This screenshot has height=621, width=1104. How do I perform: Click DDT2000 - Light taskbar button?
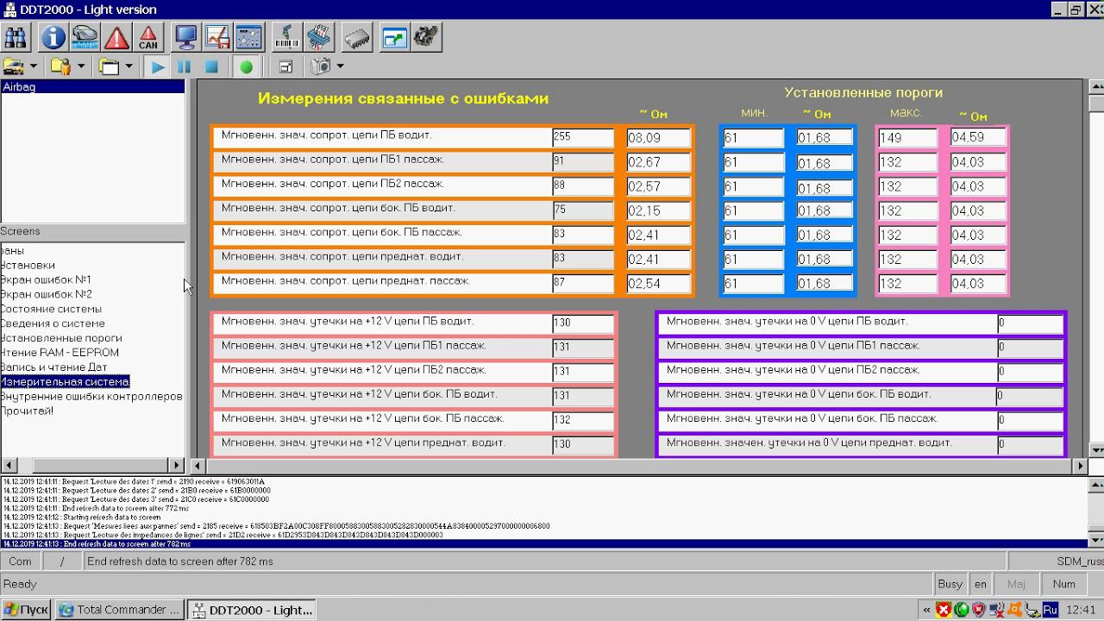coord(252,610)
